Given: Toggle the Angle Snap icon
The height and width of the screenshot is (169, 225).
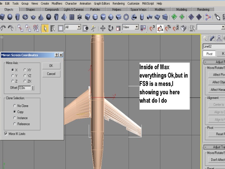Looking at the screenshot, I should click(160, 27).
